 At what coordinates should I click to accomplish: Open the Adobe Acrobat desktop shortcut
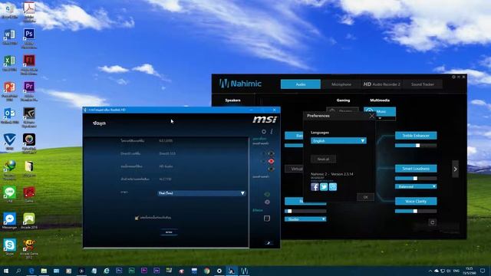click(x=29, y=12)
